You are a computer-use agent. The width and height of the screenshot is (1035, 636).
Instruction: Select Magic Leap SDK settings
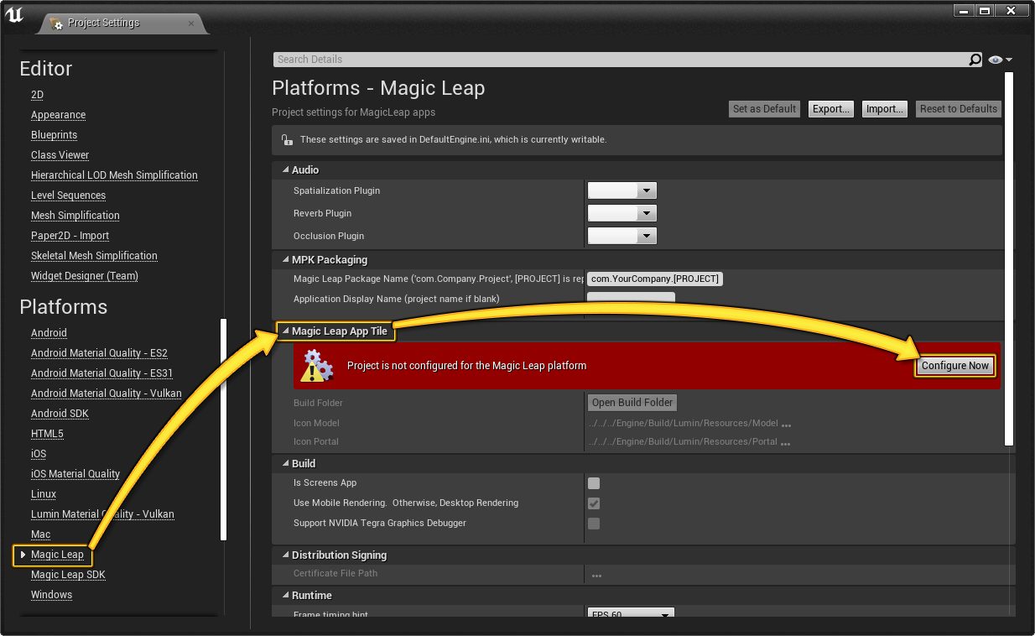(68, 575)
